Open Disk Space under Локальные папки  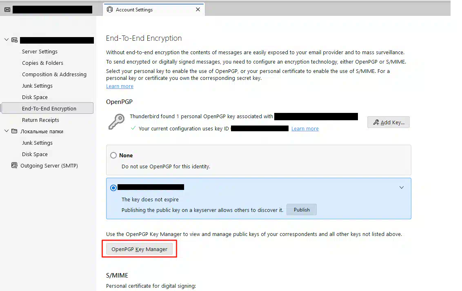point(35,154)
